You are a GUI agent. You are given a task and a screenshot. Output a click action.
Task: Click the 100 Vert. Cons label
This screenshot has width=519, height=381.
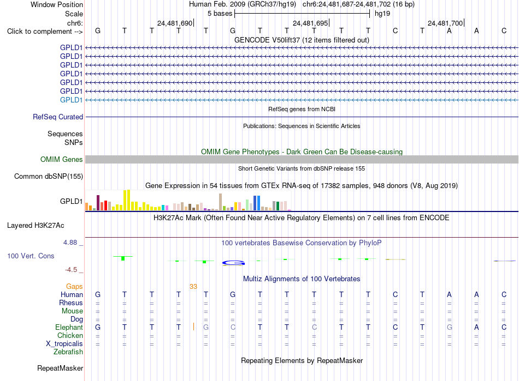31,256
